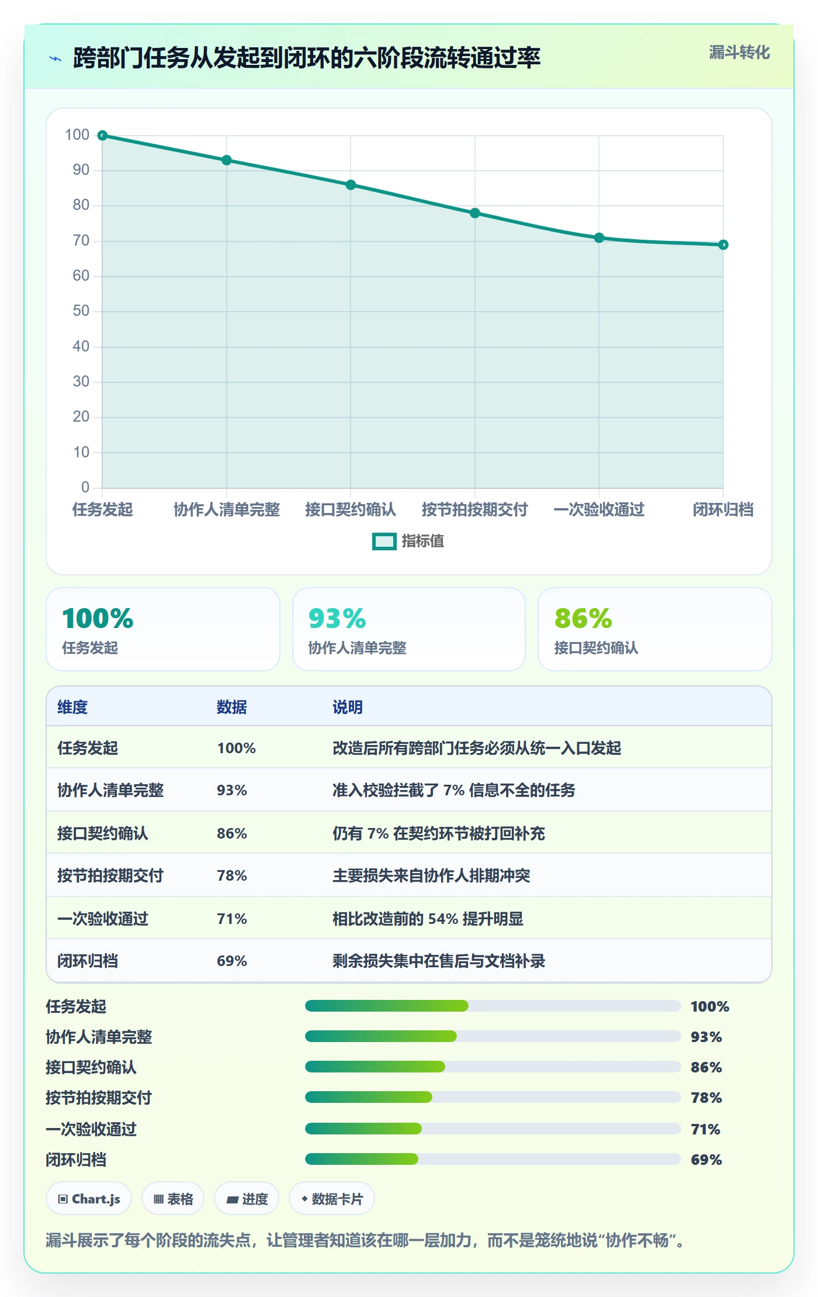This screenshot has height=1297, width=818.
Task: Select the 100% 任务发起 data card
Action: point(163,629)
